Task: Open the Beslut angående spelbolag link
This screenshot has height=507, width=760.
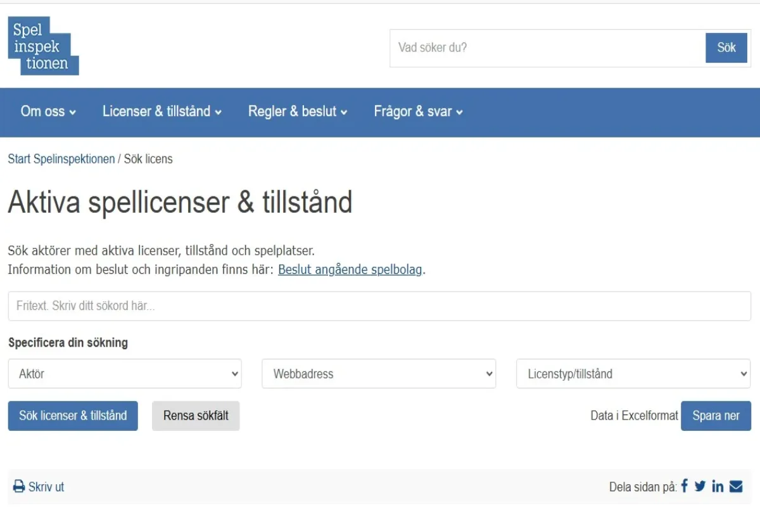Action: pos(350,269)
